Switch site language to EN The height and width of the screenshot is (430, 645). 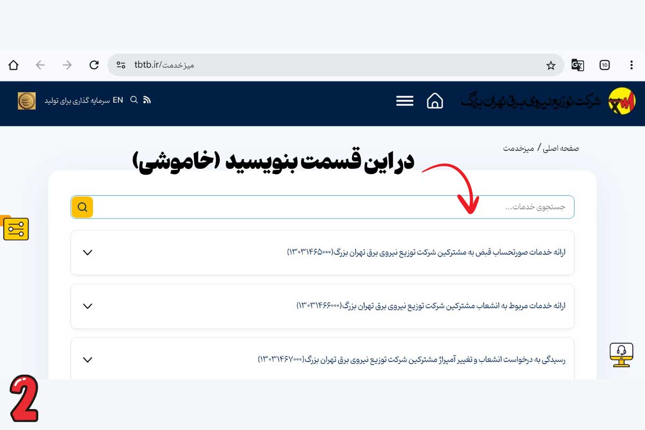[x=118, y=100]
